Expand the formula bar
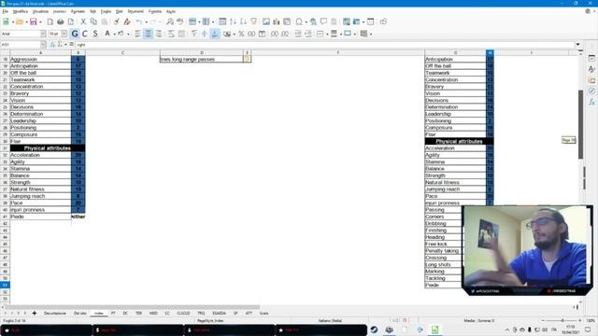598x336 pixels. point(577,45)
